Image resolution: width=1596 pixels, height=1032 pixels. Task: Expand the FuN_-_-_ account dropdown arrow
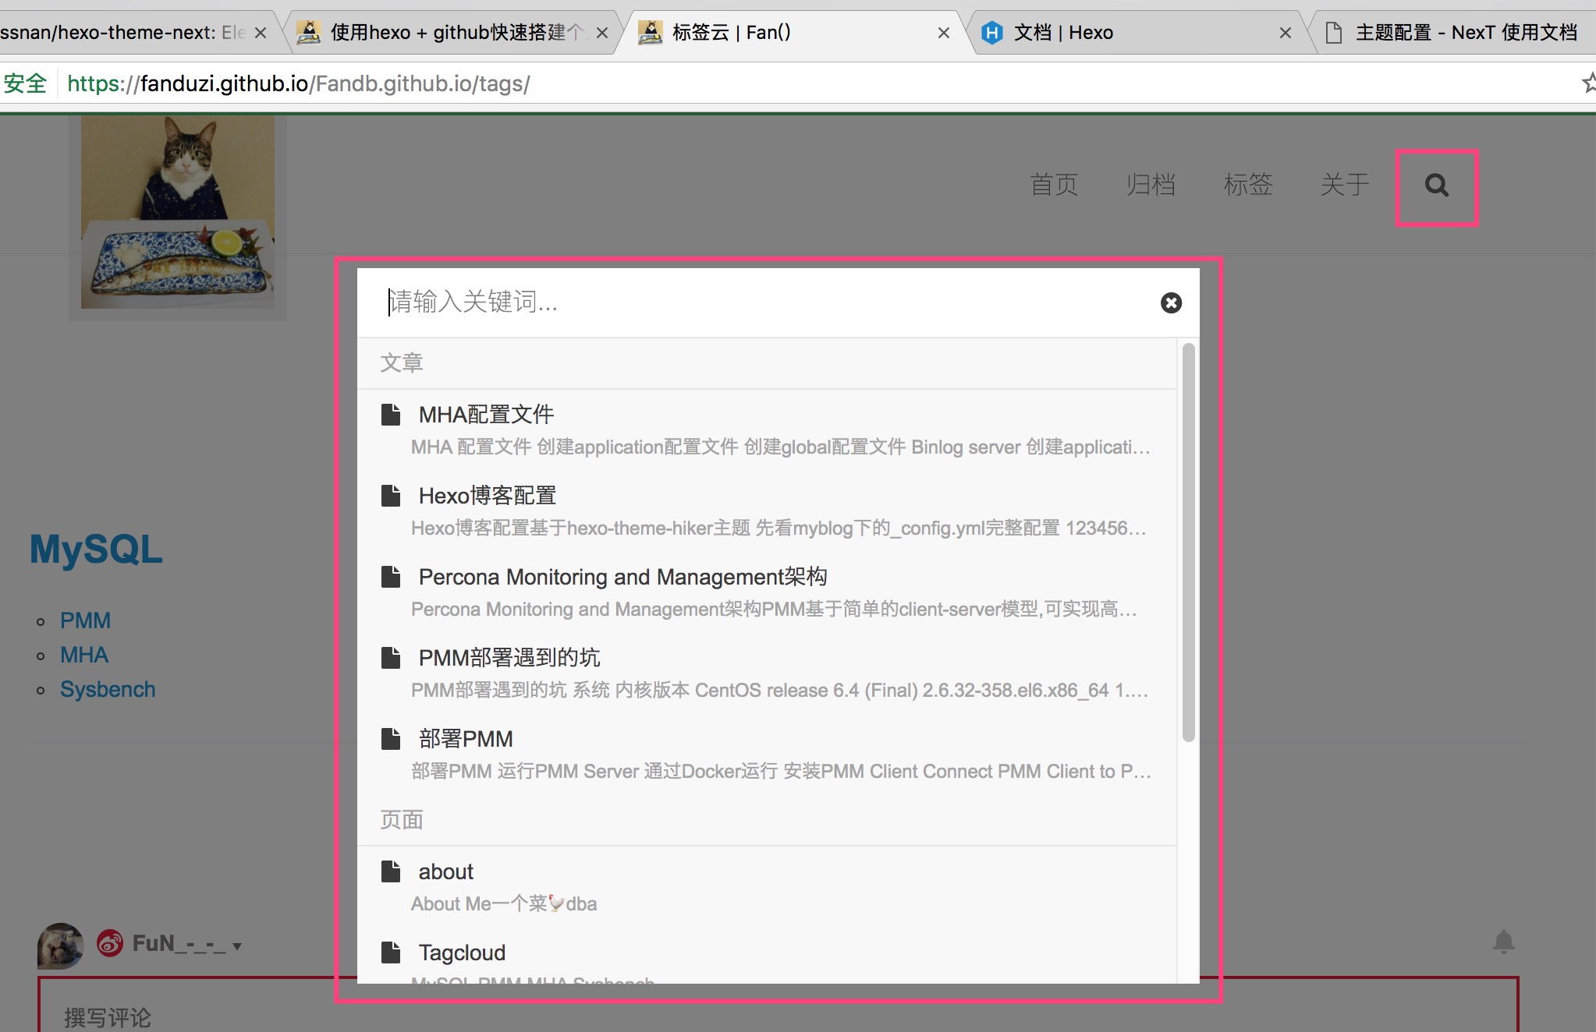tap(237, 946)
